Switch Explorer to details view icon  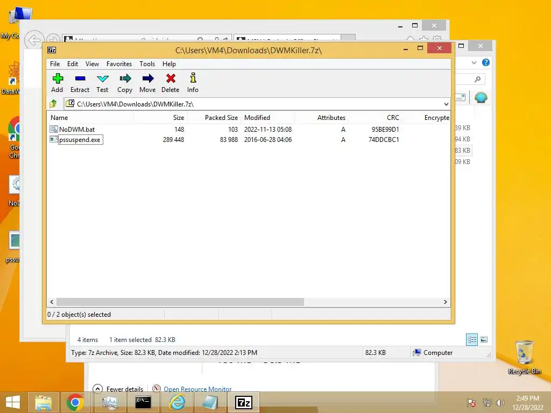(472, 339)
